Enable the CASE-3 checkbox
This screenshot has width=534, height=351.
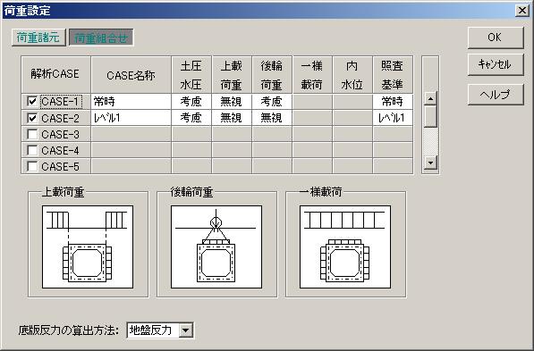coord(32,134)
